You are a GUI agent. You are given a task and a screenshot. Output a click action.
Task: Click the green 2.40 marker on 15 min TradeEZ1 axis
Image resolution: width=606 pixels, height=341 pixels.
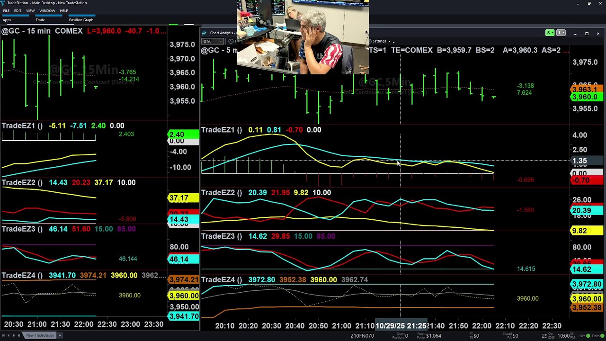[183, 135]
